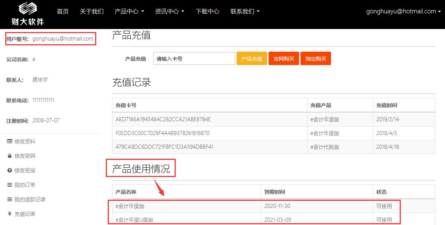Expand the 资讯中心 dropdown menu
The height and width of the screenshot is (225, 445).
pyautogui.click(x=169, y=12)
